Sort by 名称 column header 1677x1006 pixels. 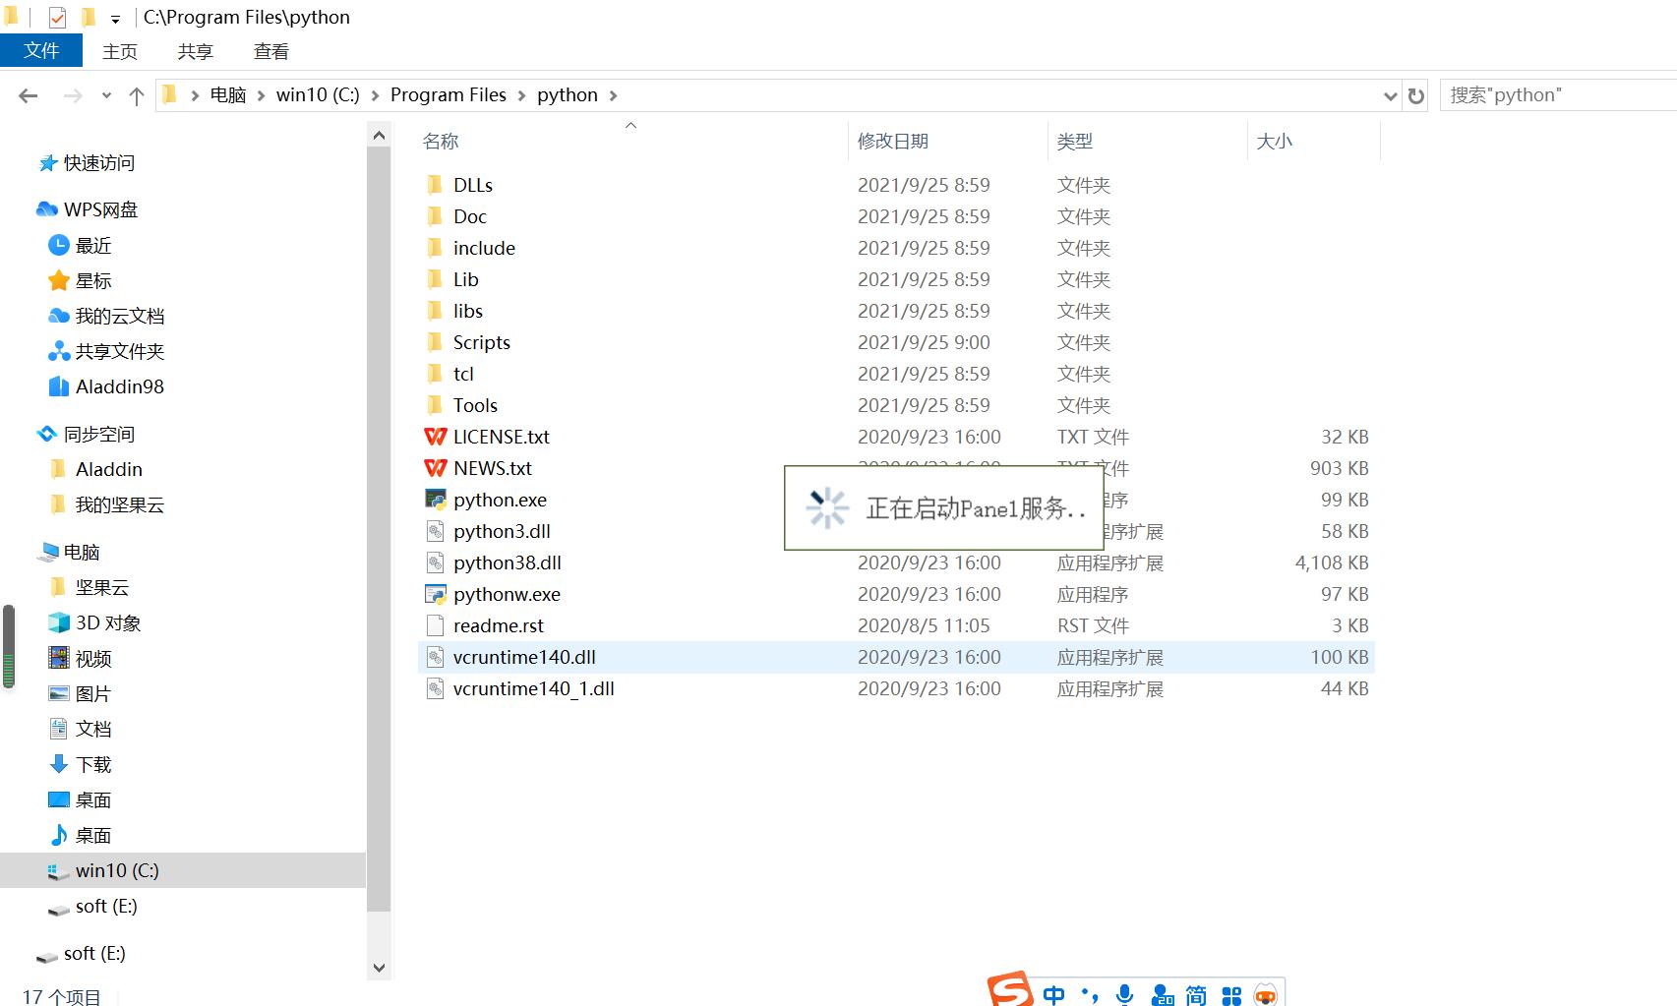pos(441,141)
